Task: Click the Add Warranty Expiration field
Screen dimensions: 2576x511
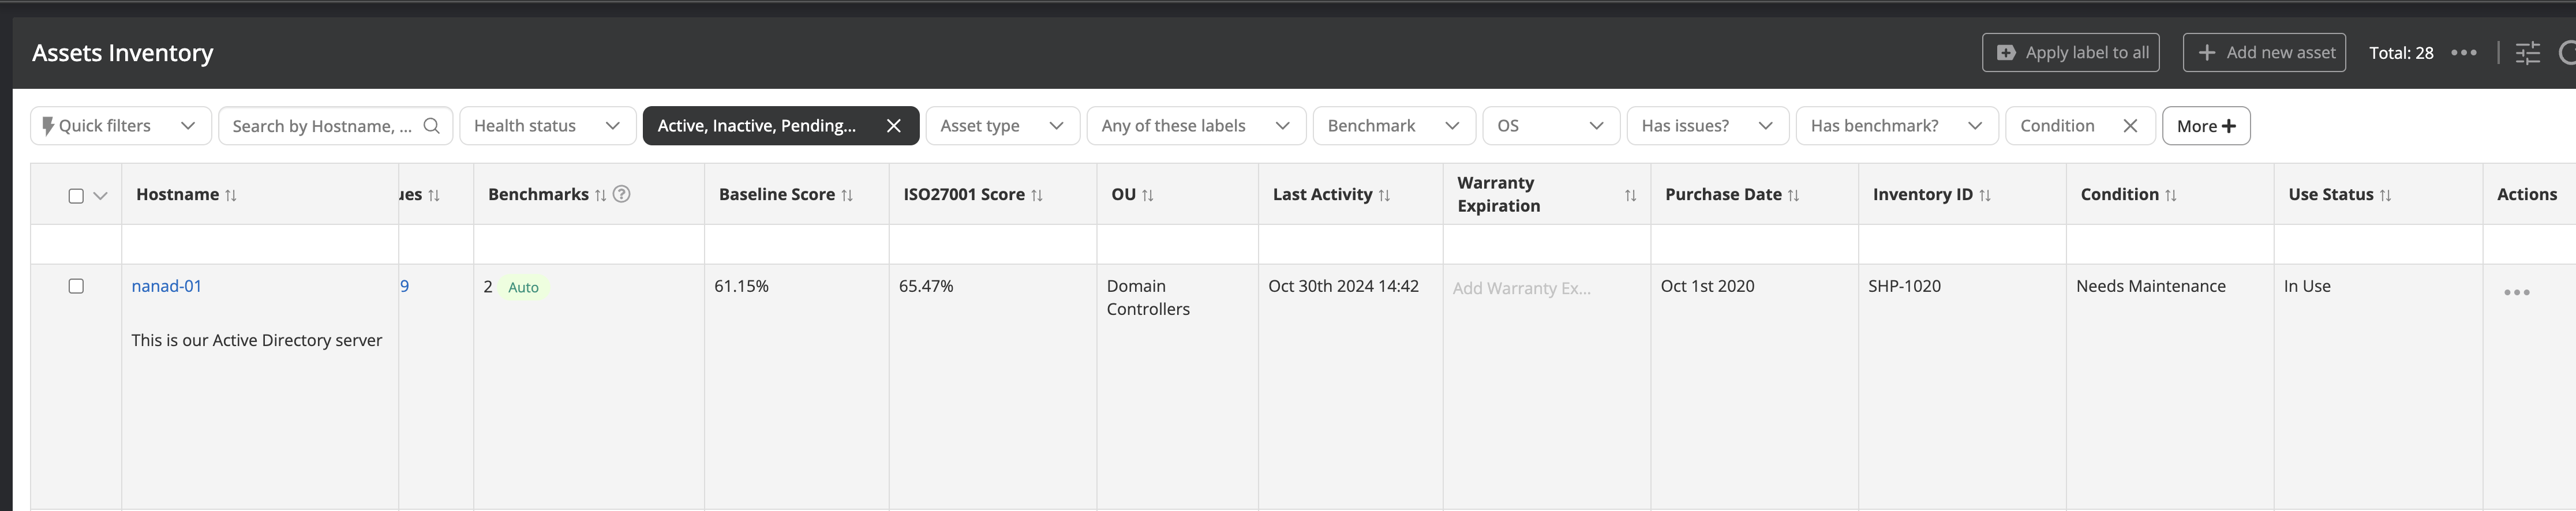Action: [x=1521, y=288]
